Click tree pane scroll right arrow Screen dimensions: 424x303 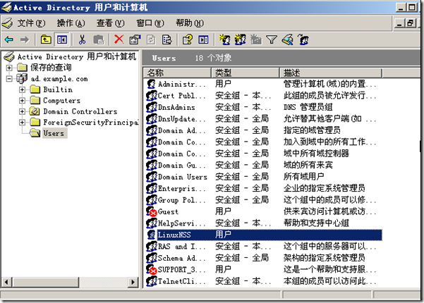click(x=133, y=282)
